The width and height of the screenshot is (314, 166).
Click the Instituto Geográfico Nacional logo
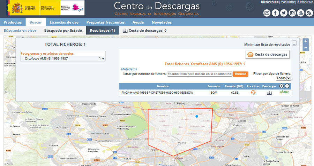pyautogui.click(x=72, y=8)
